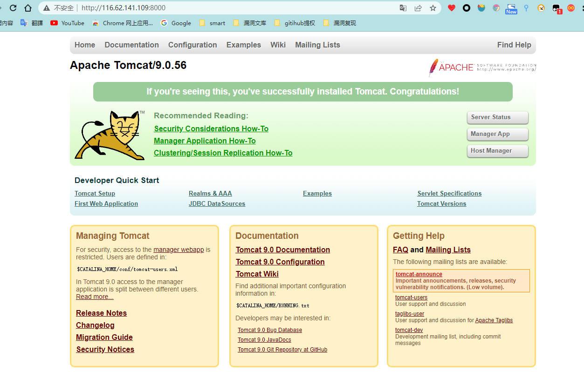584x372 pixels.
Task: Open the 漏洞文库 bookmarks folder
Action: pos(249,23)
